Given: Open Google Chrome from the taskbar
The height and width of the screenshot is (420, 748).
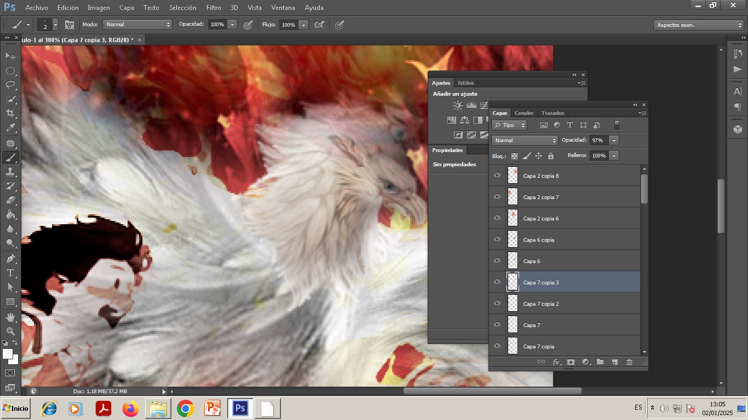Looking at the screenshot, I should pyautogui.click(x=186, y=409).
